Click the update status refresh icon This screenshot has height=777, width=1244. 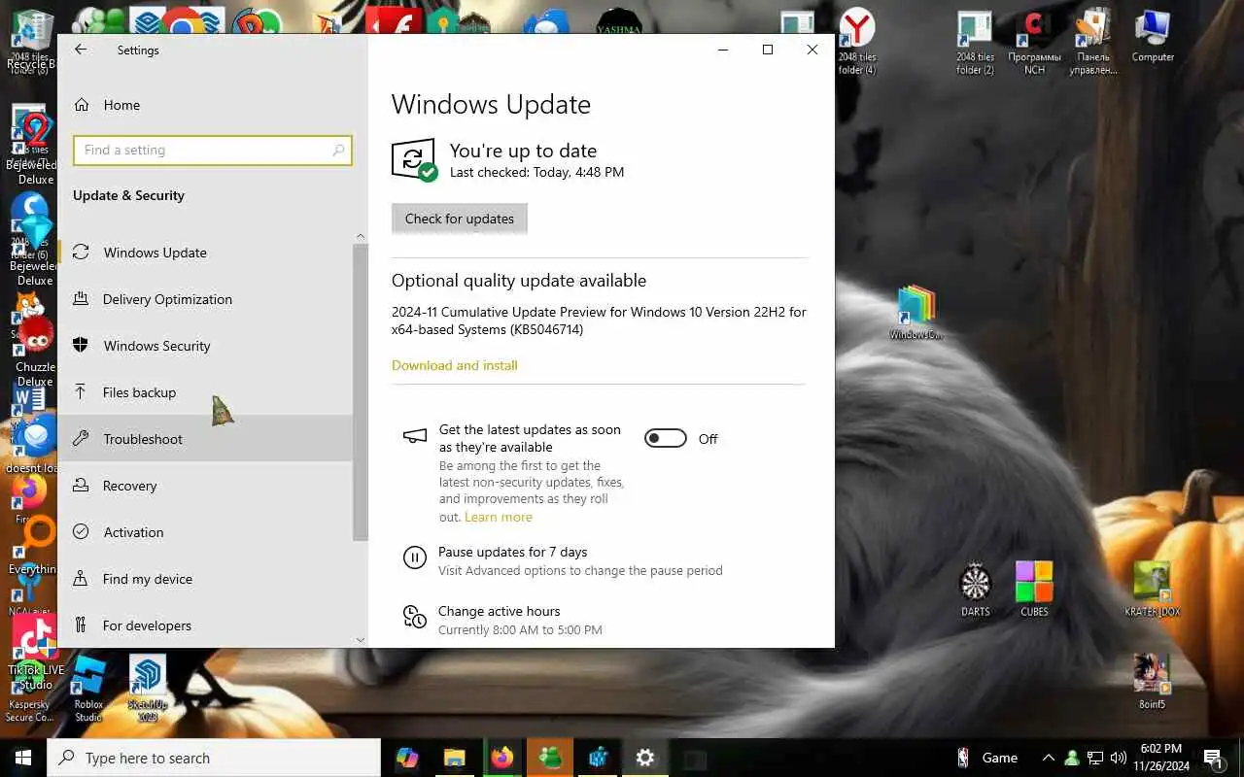pyautogui.click(x=414, y=159)
